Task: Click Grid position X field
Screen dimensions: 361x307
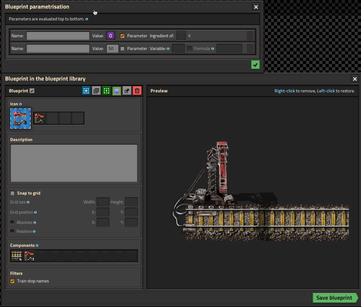Action: [103, 212]
